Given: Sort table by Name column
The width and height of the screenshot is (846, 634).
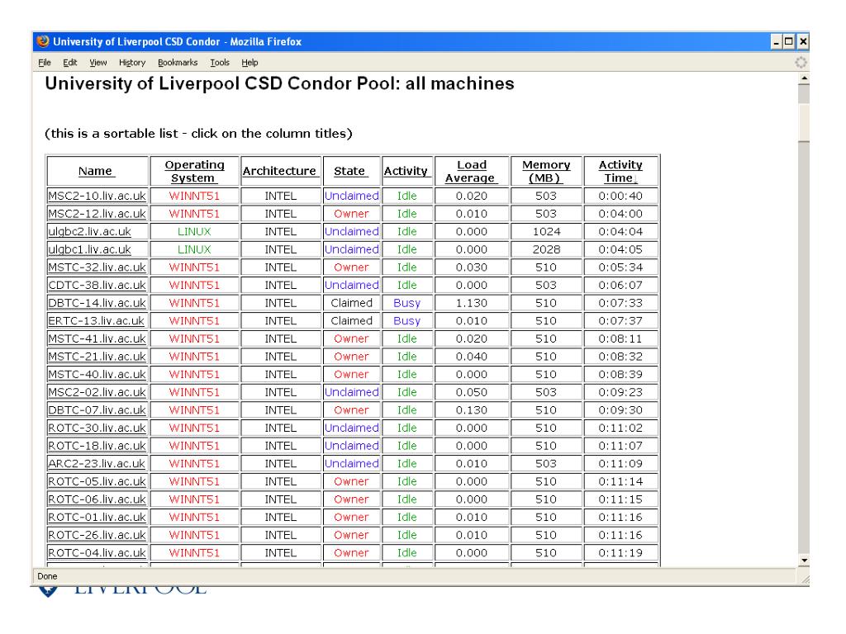Looking at the screenshot, I should pyautogui.click(x=96, y=172).
